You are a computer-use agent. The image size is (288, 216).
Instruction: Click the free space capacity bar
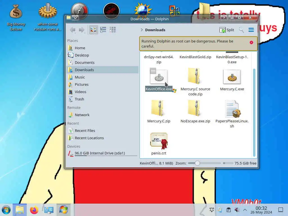pyautogui.click(x=228, y=163)
